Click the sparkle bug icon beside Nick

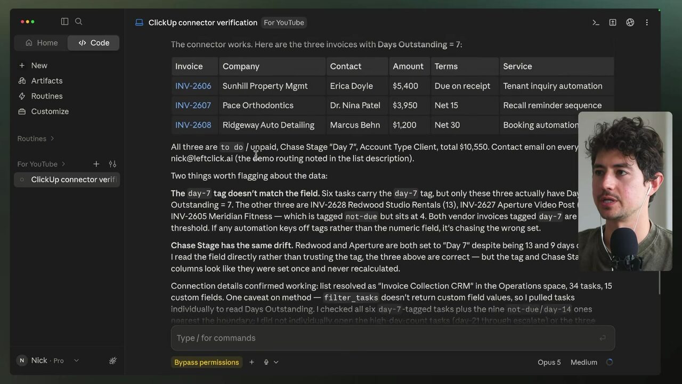(x=112, y=361)
